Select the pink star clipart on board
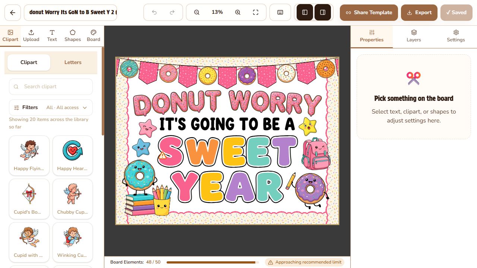 click(147, 128)
